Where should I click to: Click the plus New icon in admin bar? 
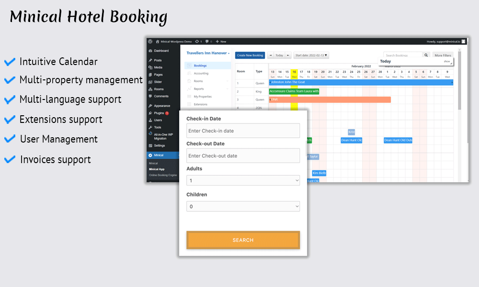pos(217,42)
